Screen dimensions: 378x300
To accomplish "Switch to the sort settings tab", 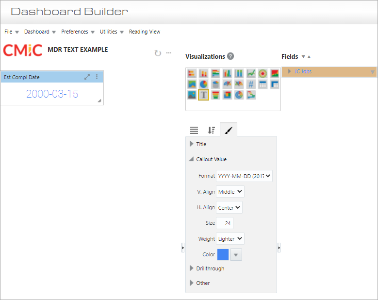I will pyautogui.click(x=212, y=130).
